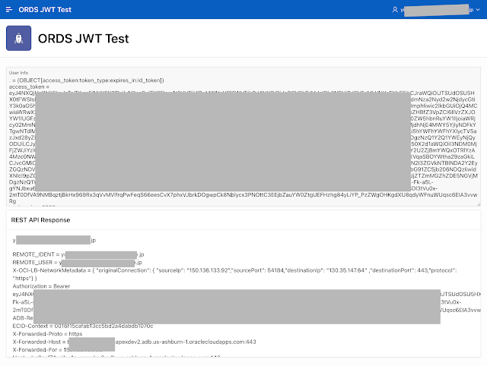
Task: Click the User Info field label
Action: point(18,73)
